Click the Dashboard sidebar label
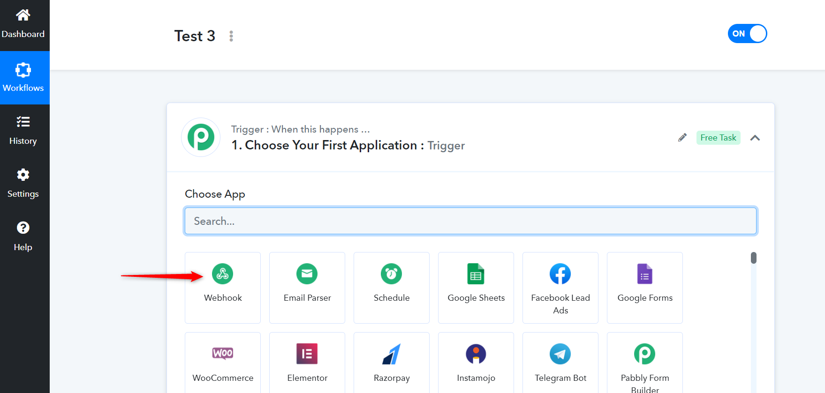Screen dimensions: 825x393 pos(23,34)
